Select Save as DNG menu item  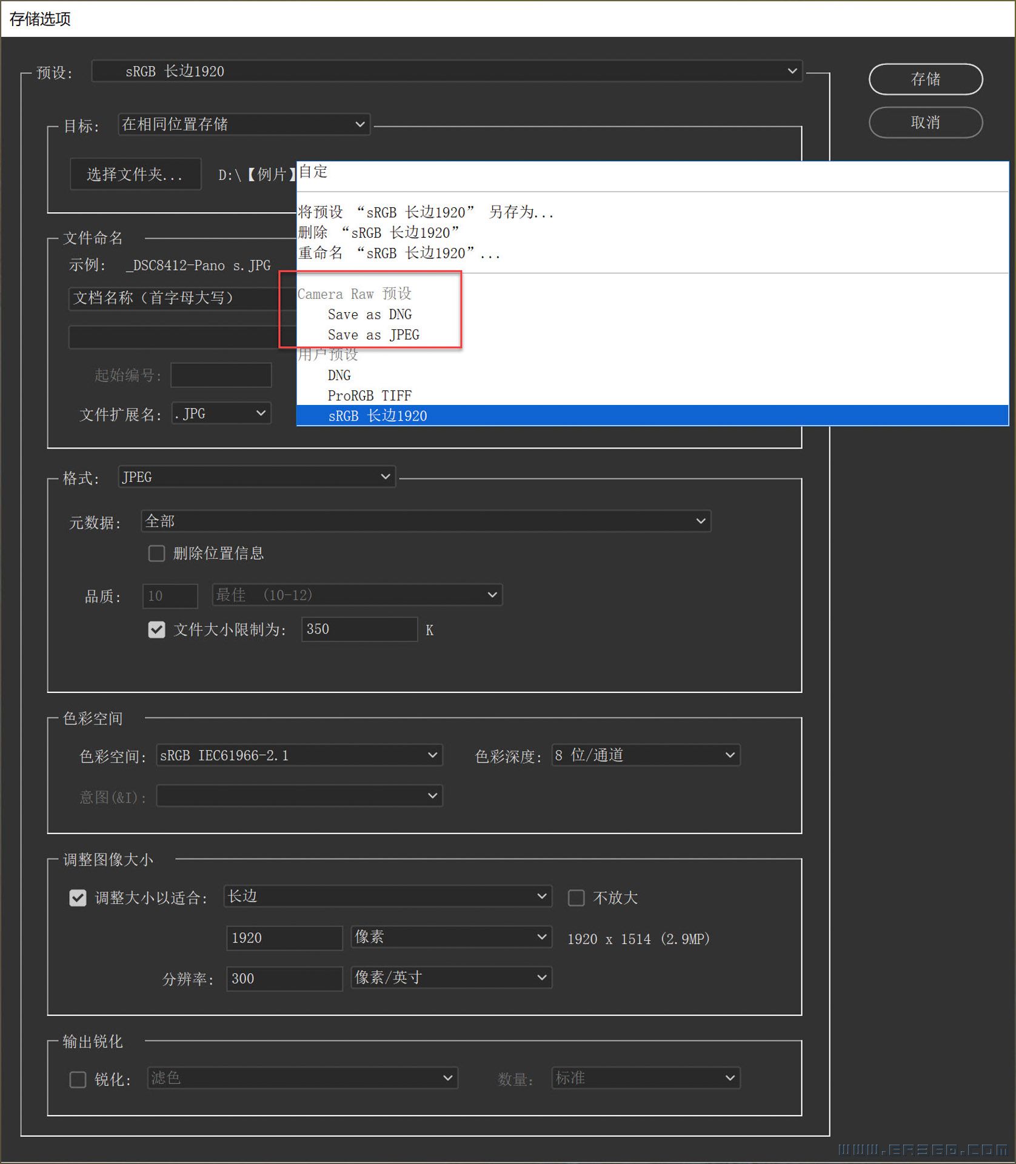[370, 314]
